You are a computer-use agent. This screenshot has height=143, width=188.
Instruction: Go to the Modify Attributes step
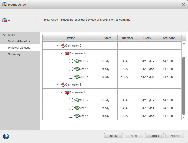[x=19, y=41]
